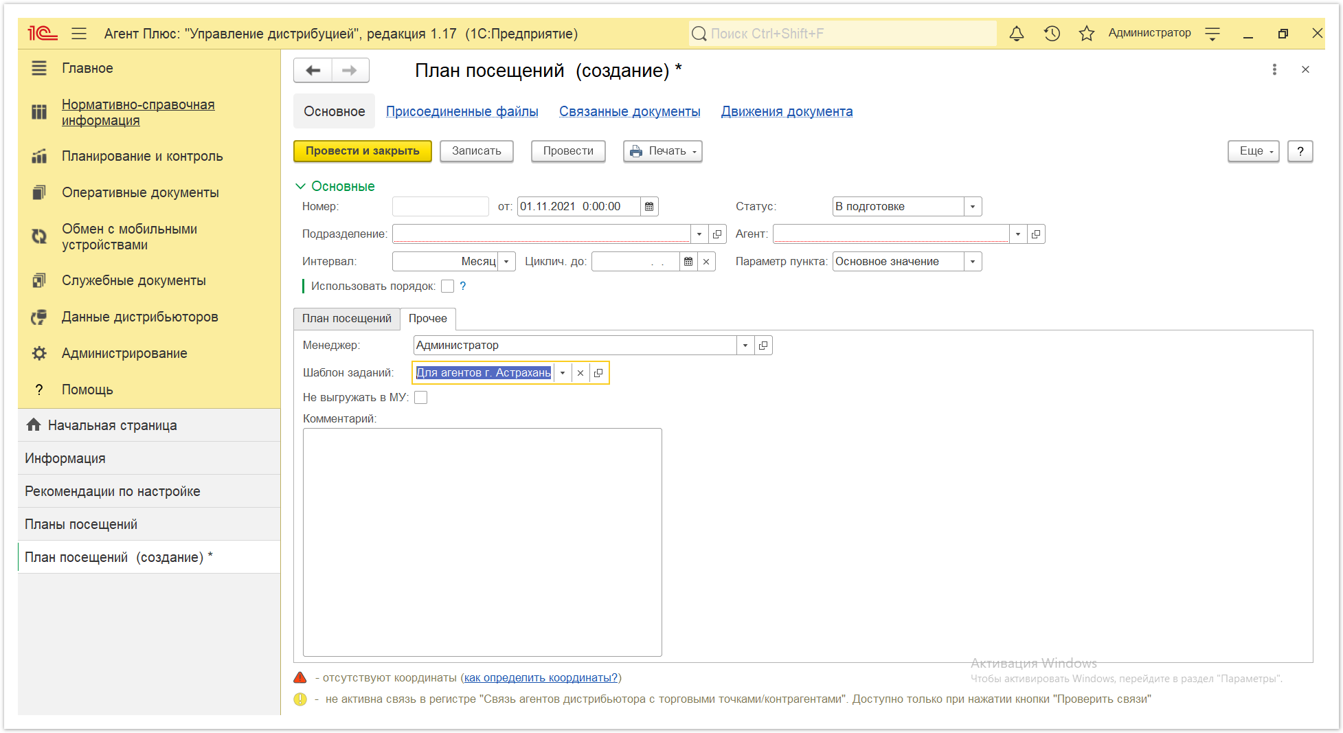Click the Планирование и контроль chart icon
The image size is (1343, 733).
(x=39, y=156)
